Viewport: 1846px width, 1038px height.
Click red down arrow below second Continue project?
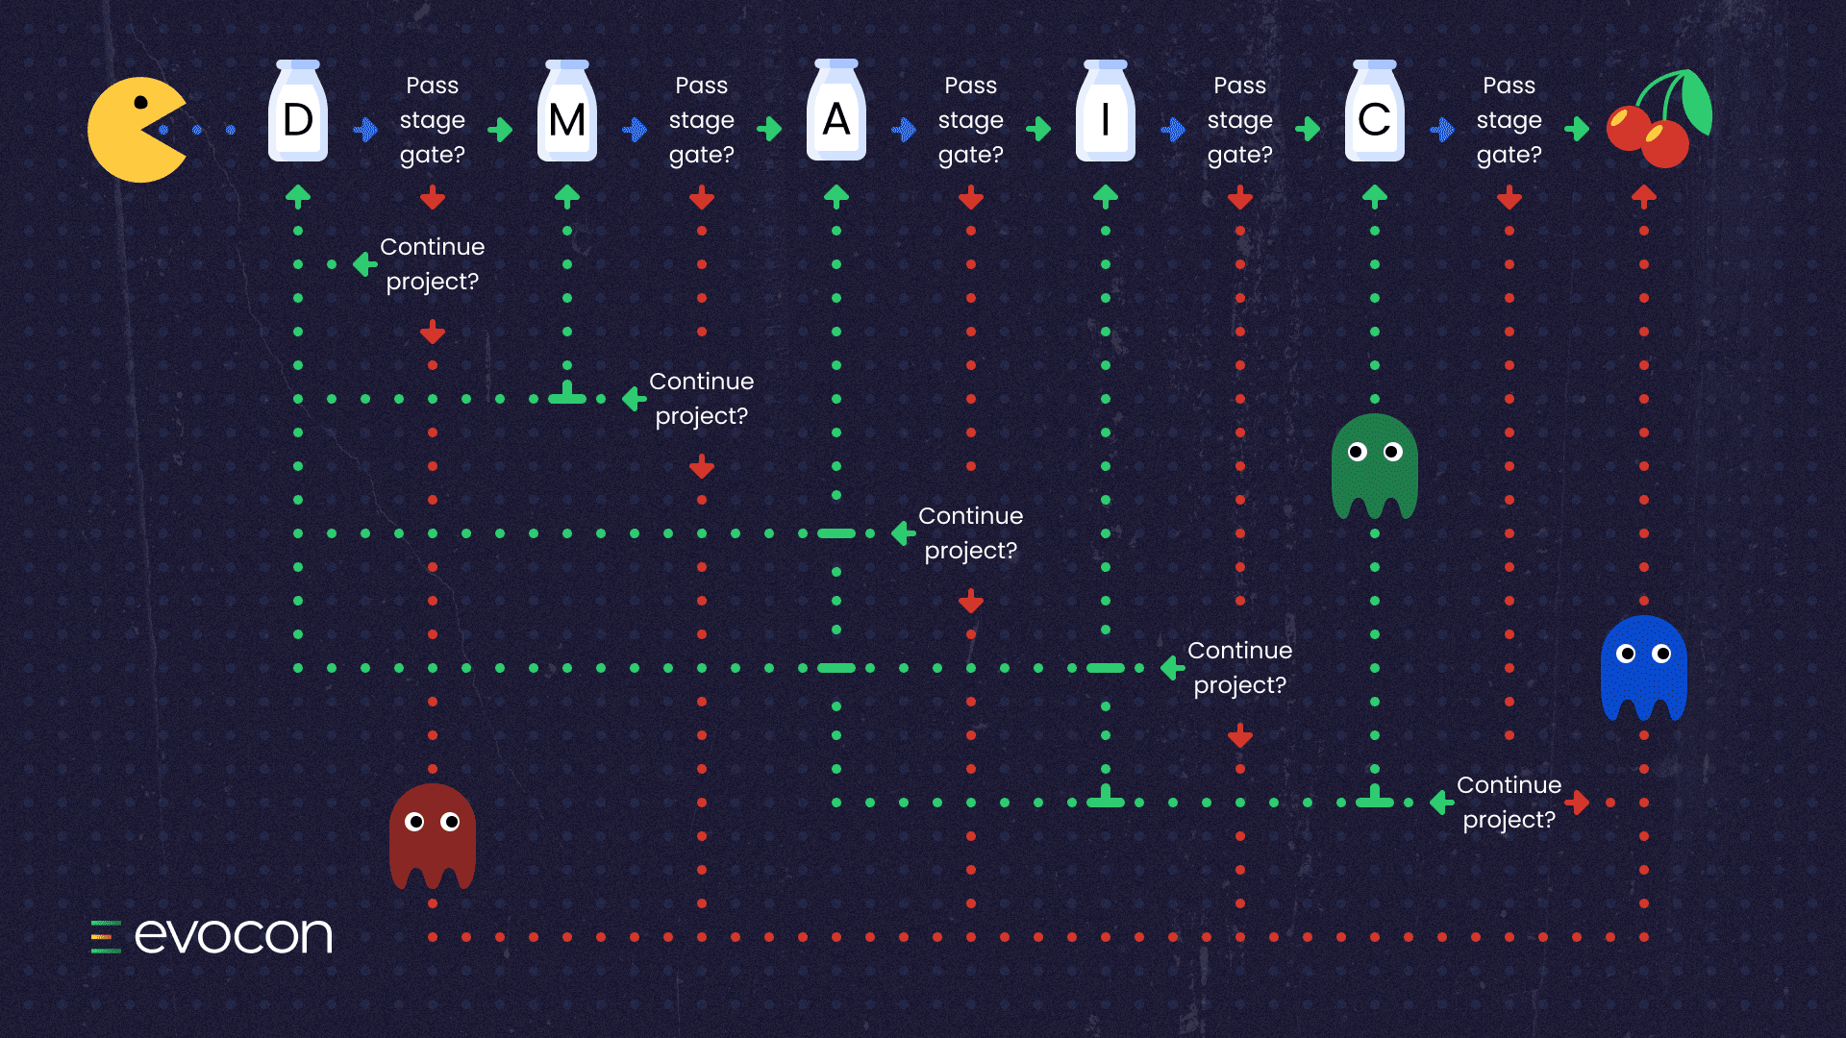click(702, 467)
